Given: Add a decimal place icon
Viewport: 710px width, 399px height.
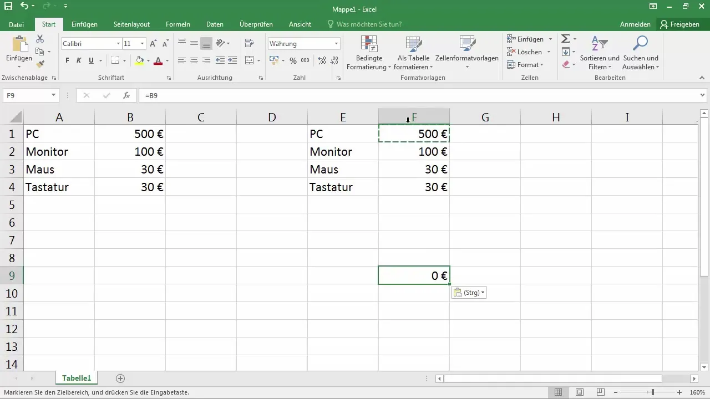Looking at the screenshot, I should 321,60.
